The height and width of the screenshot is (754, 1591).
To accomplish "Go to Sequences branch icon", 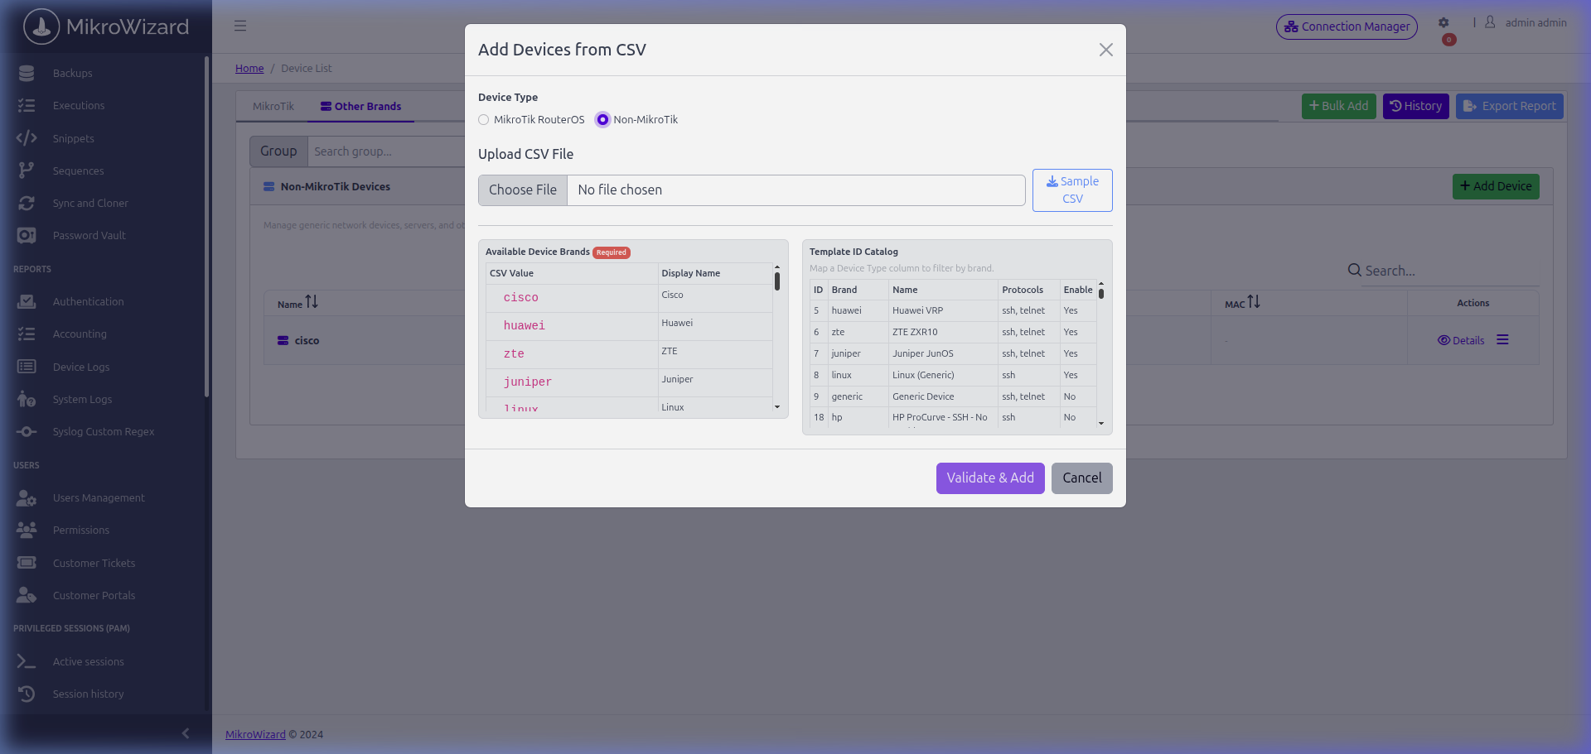I will click(x=27, y=170).
